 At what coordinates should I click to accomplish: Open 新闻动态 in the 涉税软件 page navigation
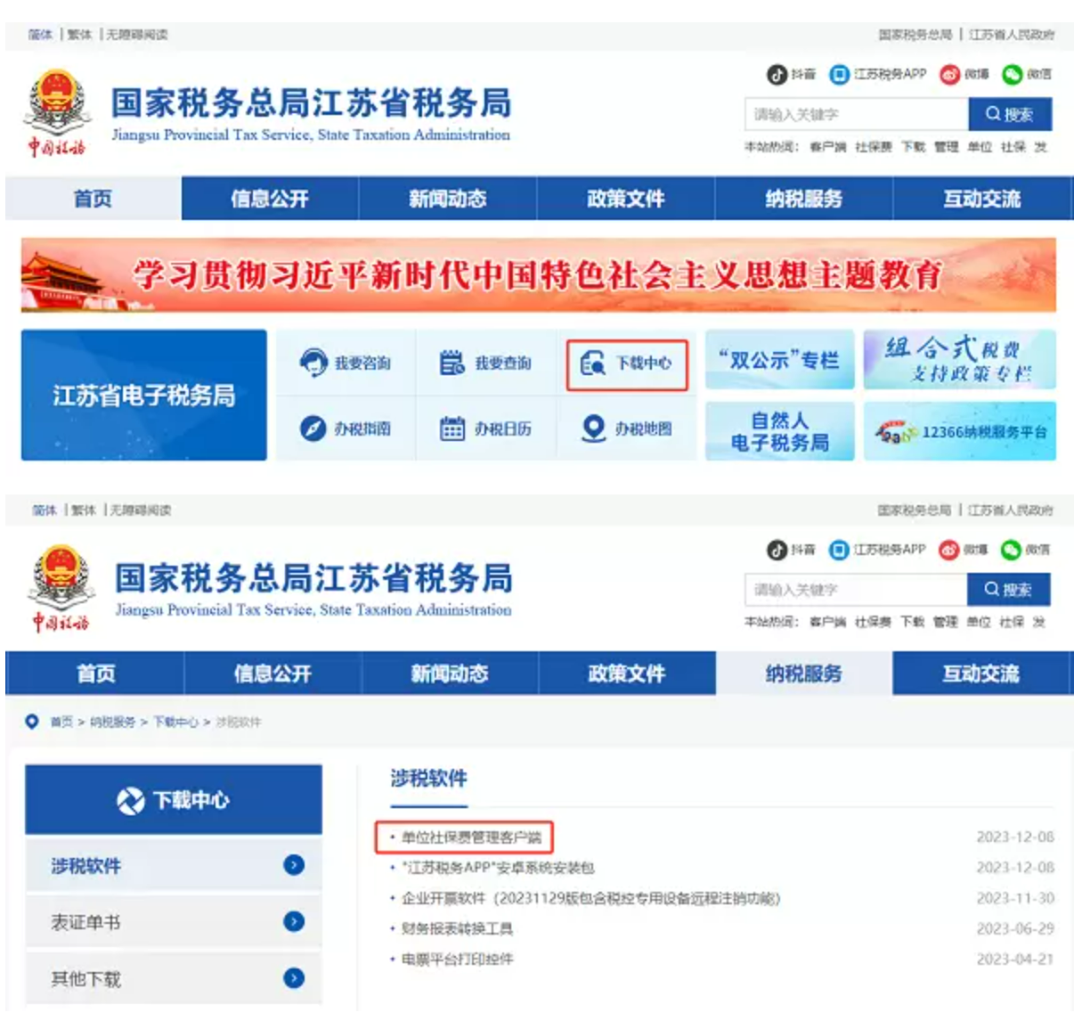point(450,674)
